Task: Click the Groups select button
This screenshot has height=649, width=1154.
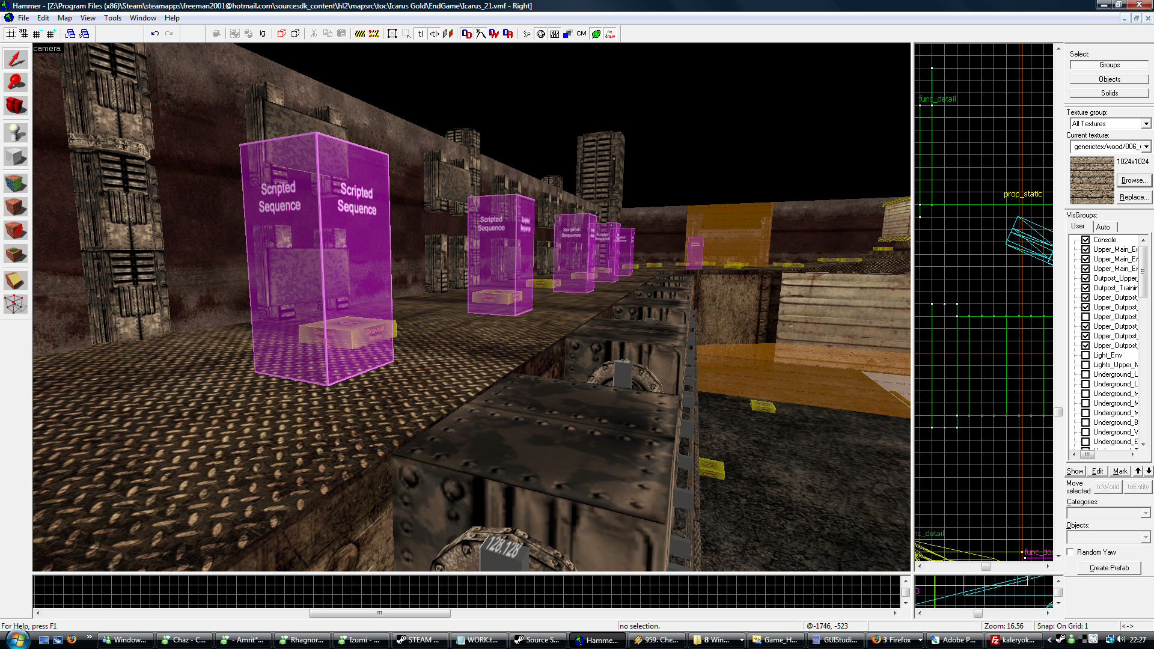Action: point(1110,65)
